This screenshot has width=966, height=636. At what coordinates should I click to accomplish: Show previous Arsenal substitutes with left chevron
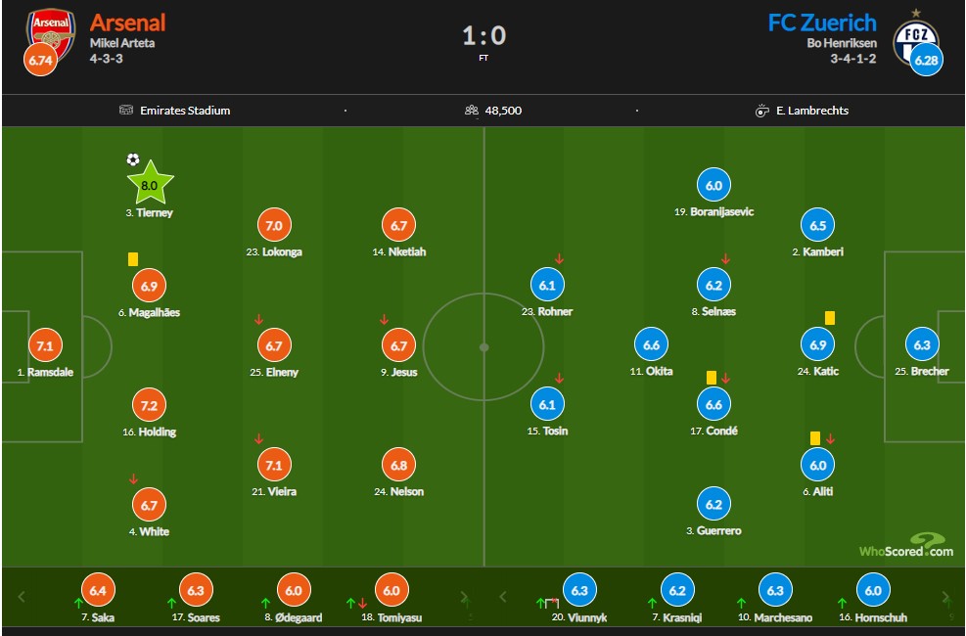pos(22,597)
